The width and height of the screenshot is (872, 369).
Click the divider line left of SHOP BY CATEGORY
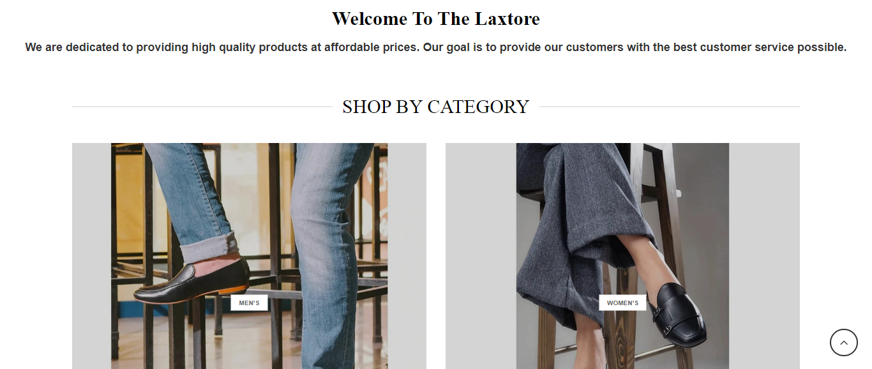[x=202, y=107]
